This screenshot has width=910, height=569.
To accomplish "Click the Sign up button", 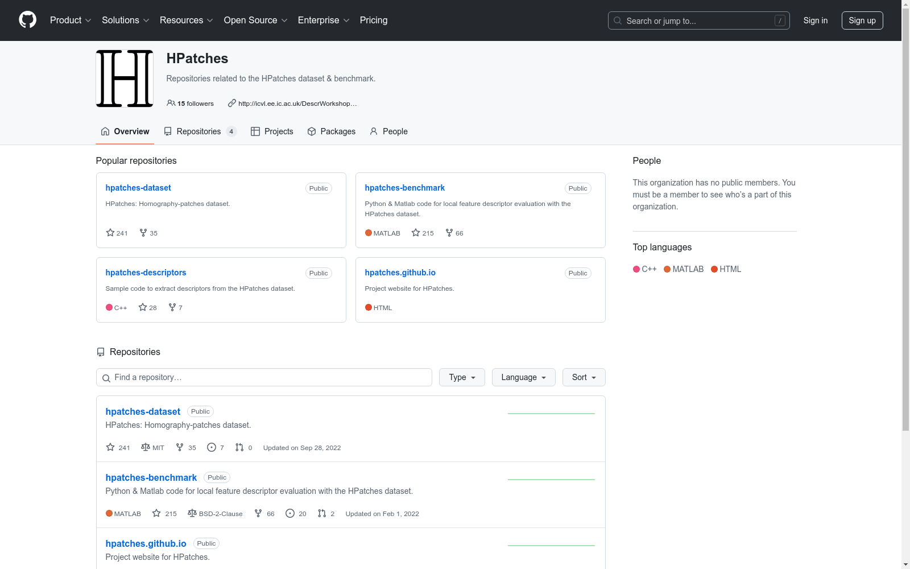I will coord(862,20).
